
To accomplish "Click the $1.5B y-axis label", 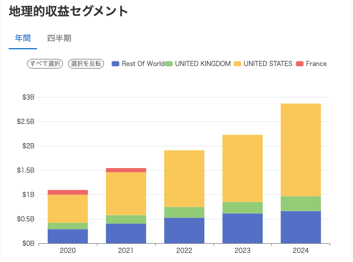I will pyautogui.click(x=26, y=170).
